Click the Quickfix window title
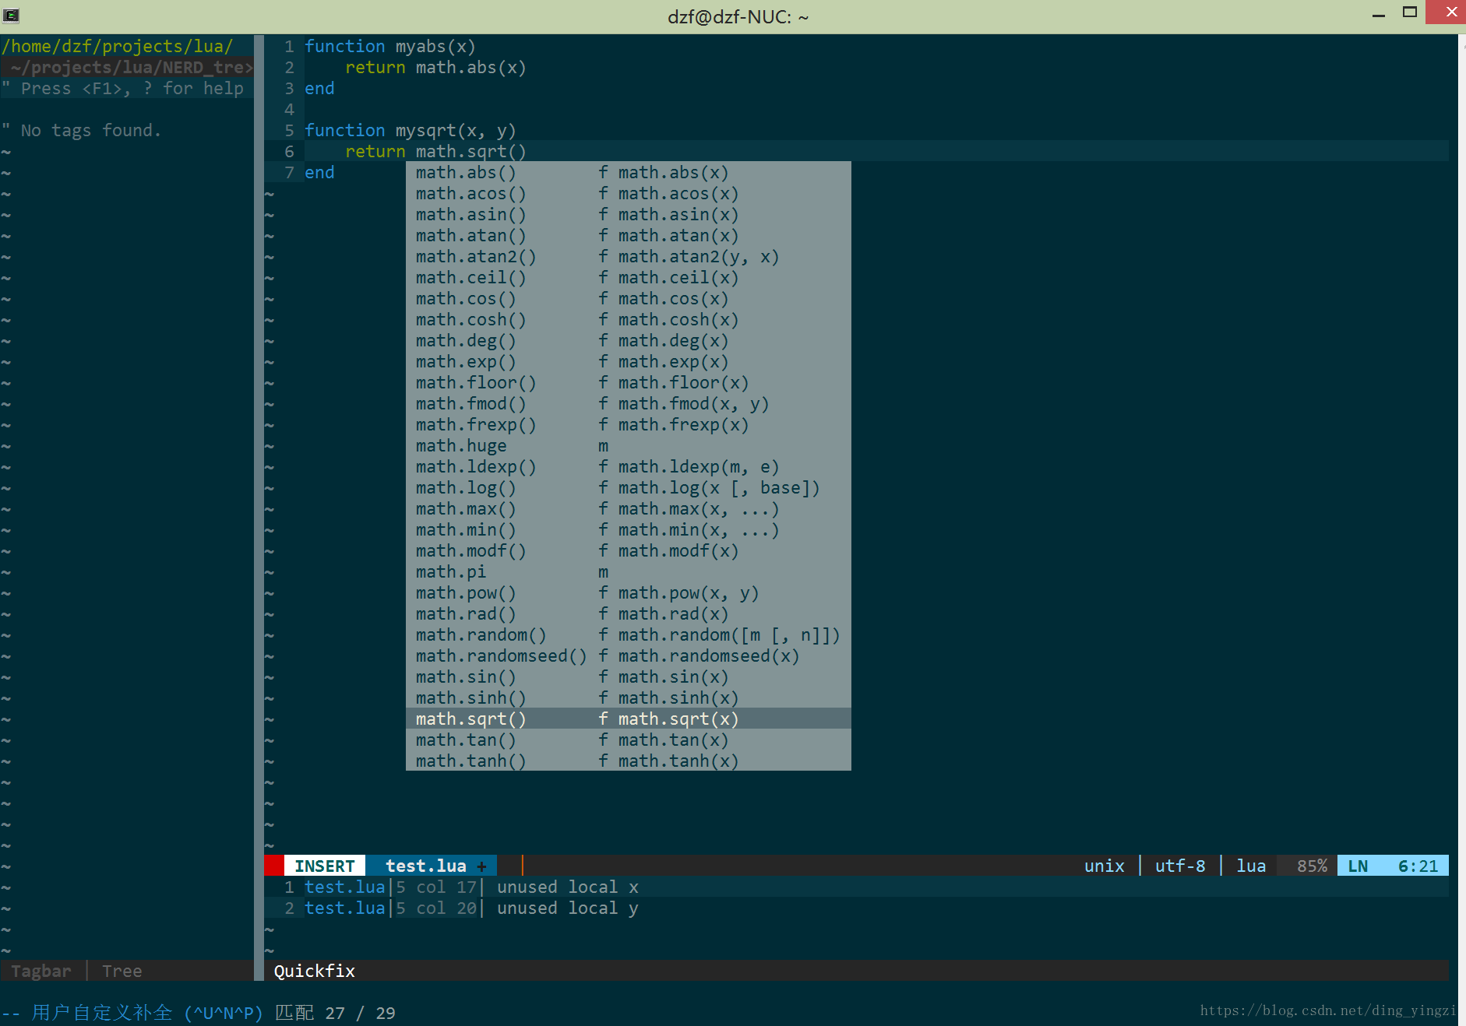This screenshot has height=1026, width=1466. 314,971
